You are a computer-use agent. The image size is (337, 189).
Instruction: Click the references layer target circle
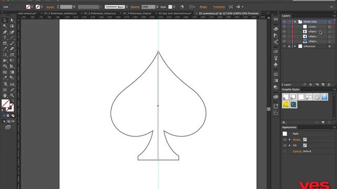click(x=330, y=46)
